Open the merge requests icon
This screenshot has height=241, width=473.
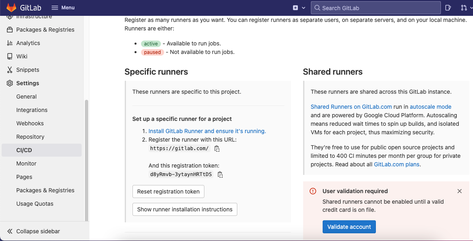point(464,8)
